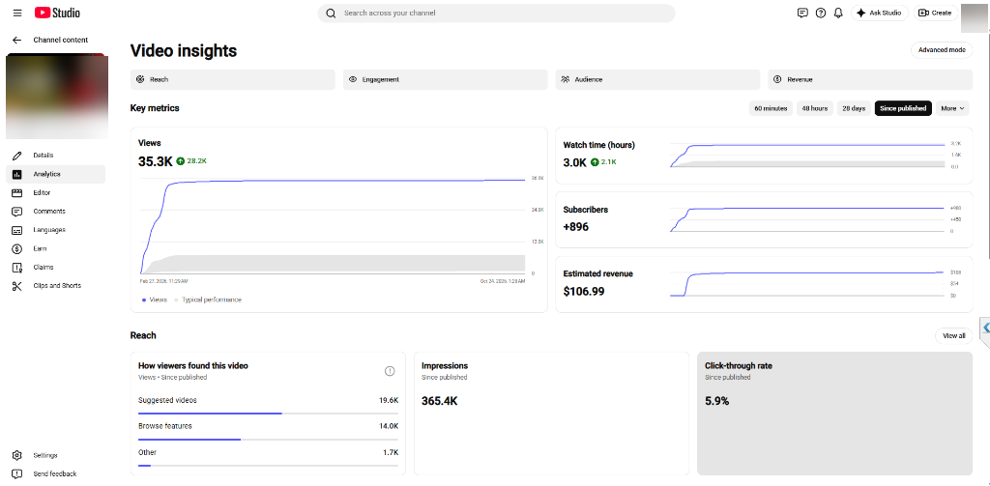Screen dimensions: 990x486
Task: Open the feedback message icon in header
Action: (802, 13)
